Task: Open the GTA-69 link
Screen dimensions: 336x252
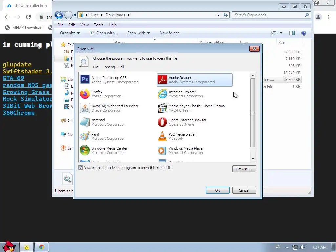Action: click(13, 78)
